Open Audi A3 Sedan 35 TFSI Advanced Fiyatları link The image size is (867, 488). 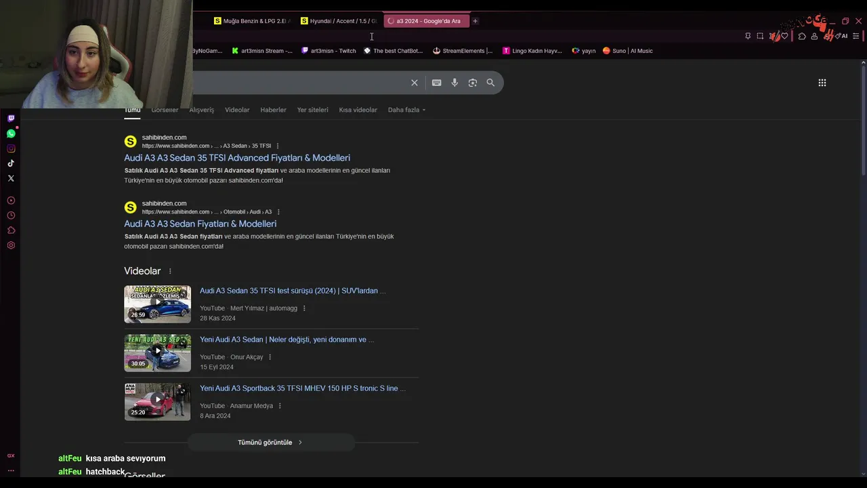tap(237, 158)
